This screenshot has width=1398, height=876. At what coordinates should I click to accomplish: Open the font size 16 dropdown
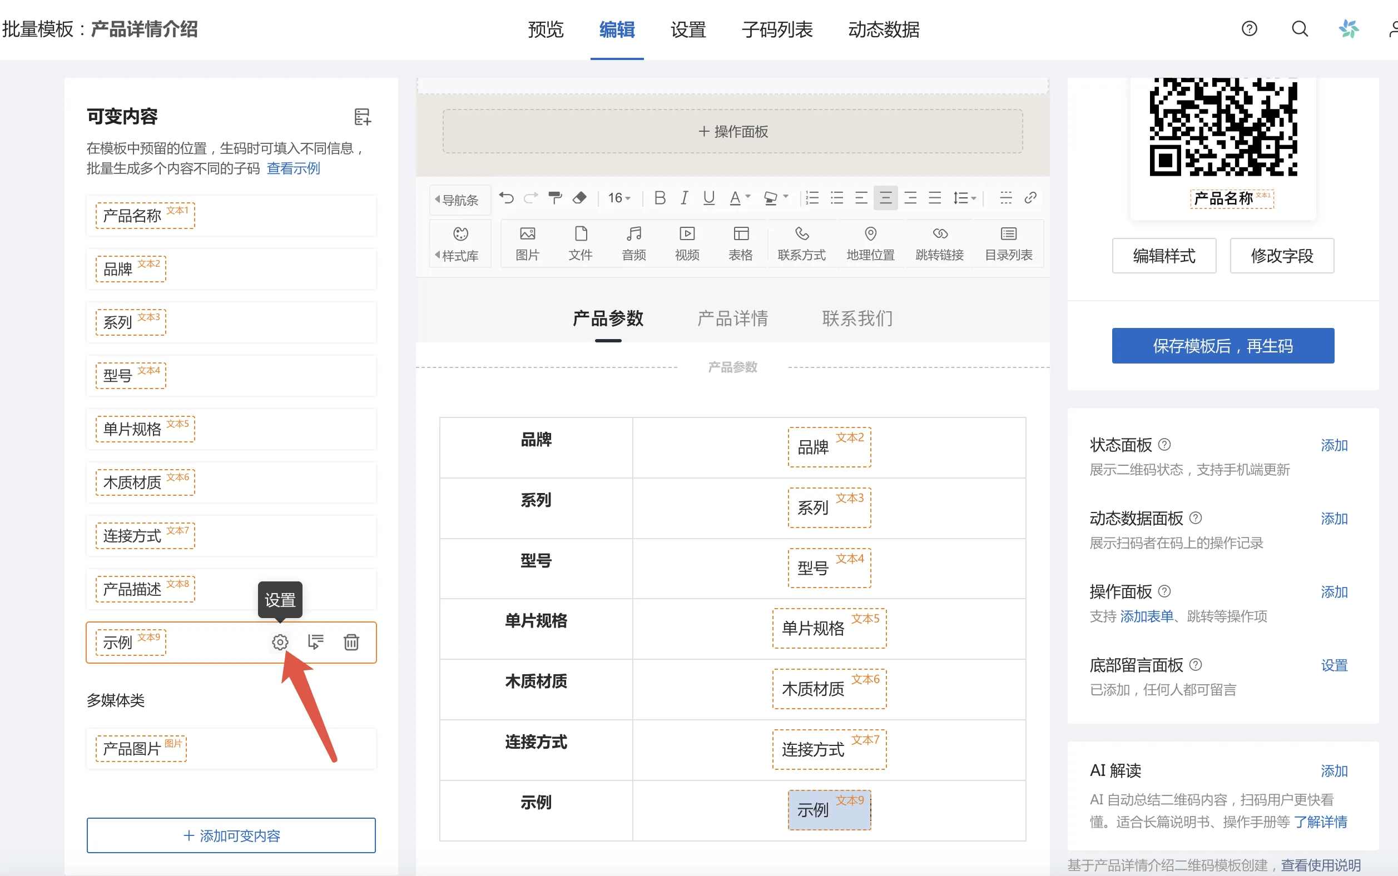pyautogui.click(x=619, y=198)
